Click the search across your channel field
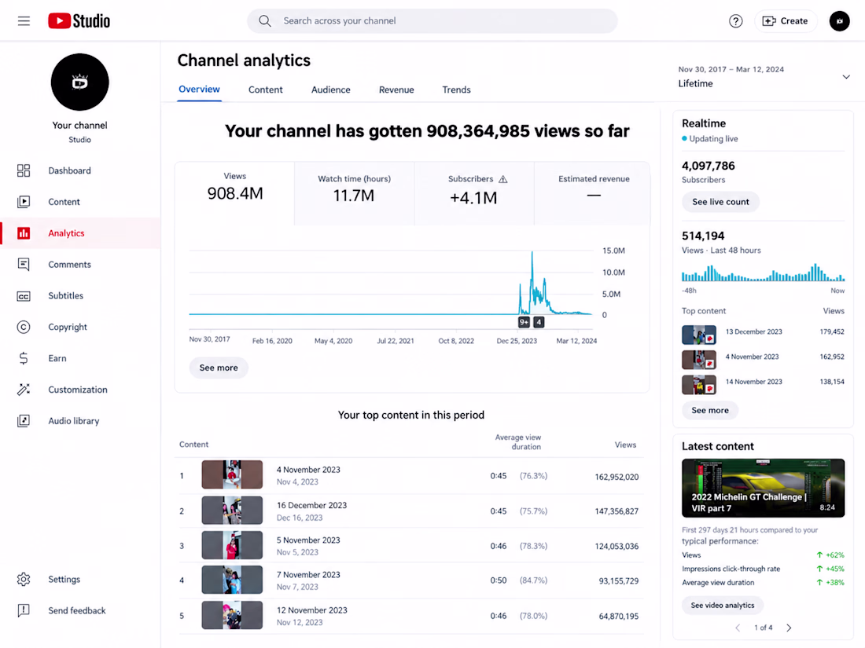 pyautogui.click(x=432, y=21)
